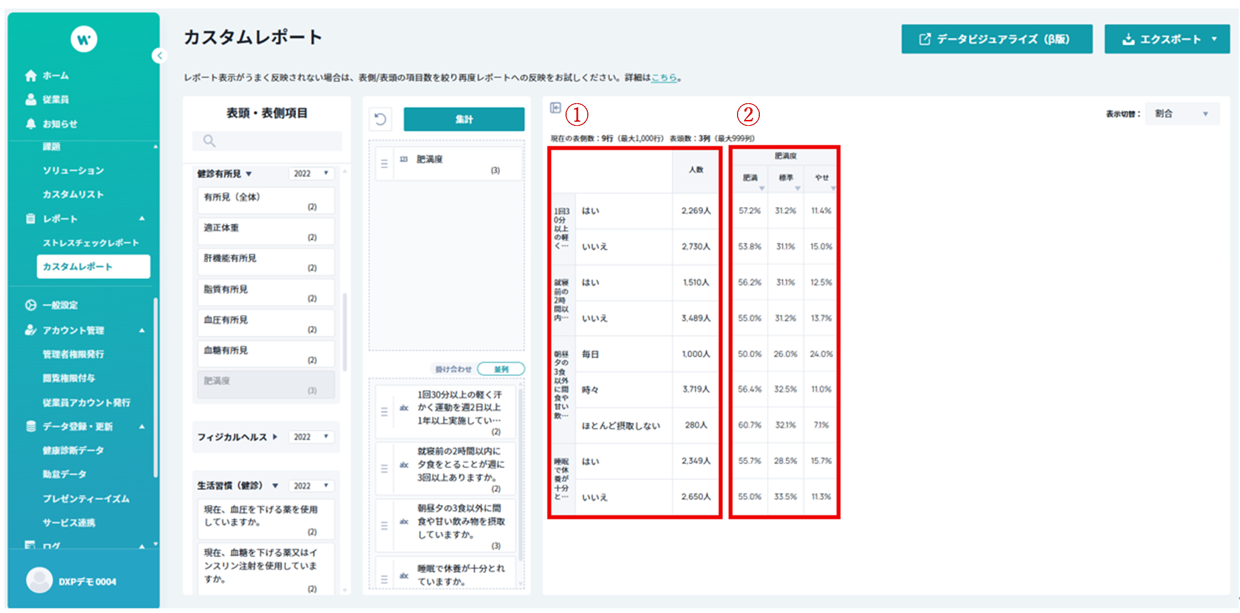Open the エクスポート dropdown arrow
Image resolution: width=1240 pixels, height=613 pixels.
(1214, 40)
